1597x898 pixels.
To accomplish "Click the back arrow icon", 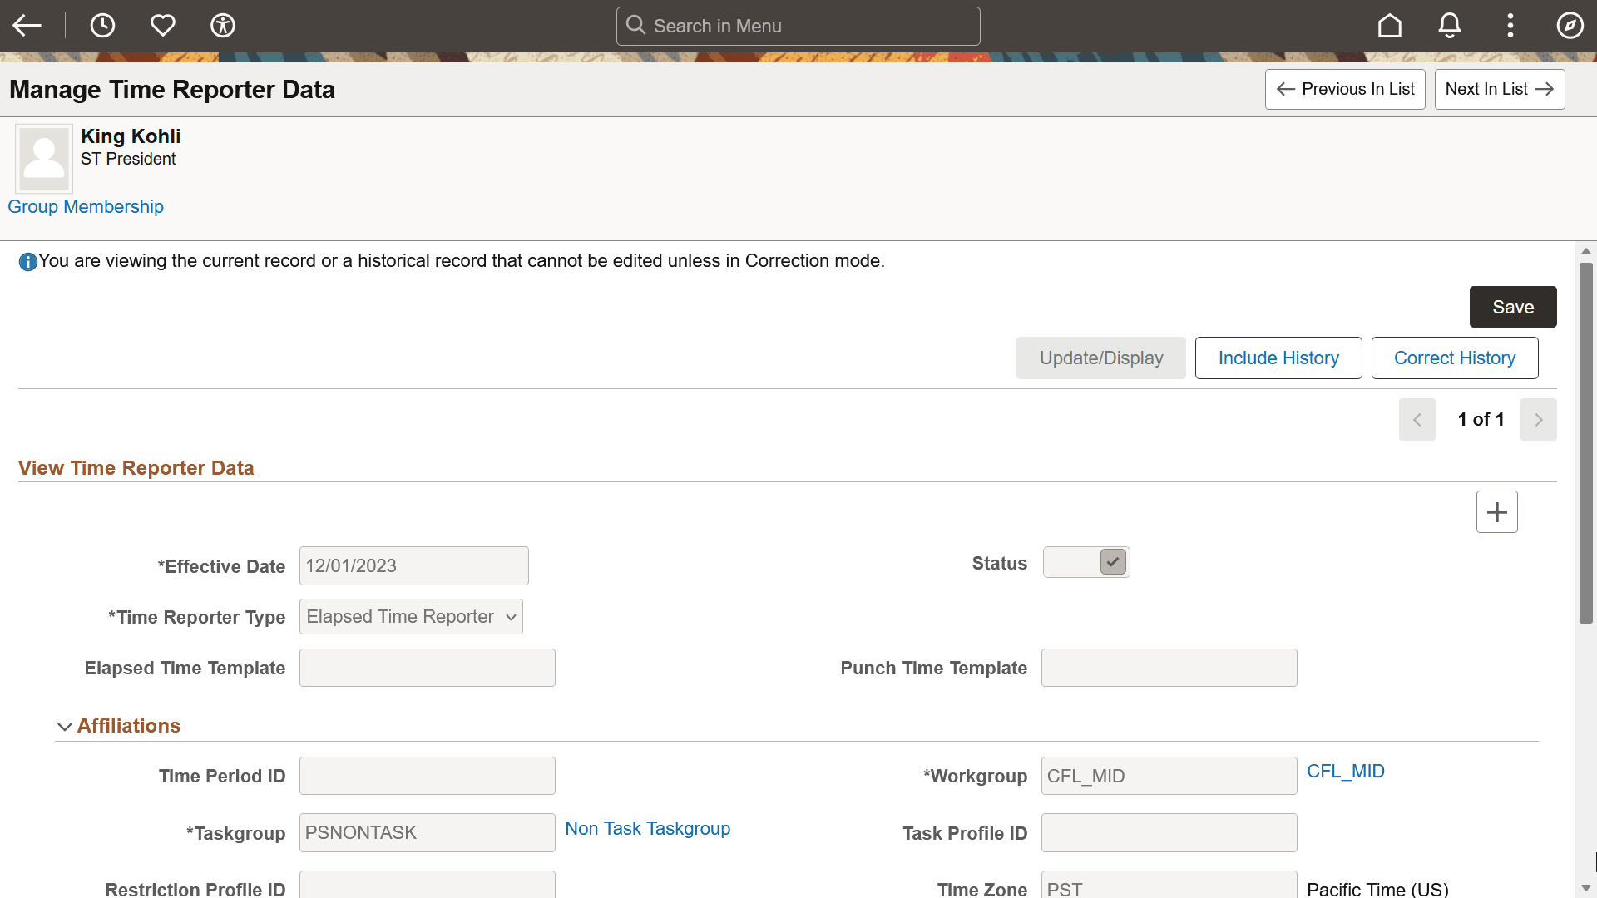I will tap(27, 25).
